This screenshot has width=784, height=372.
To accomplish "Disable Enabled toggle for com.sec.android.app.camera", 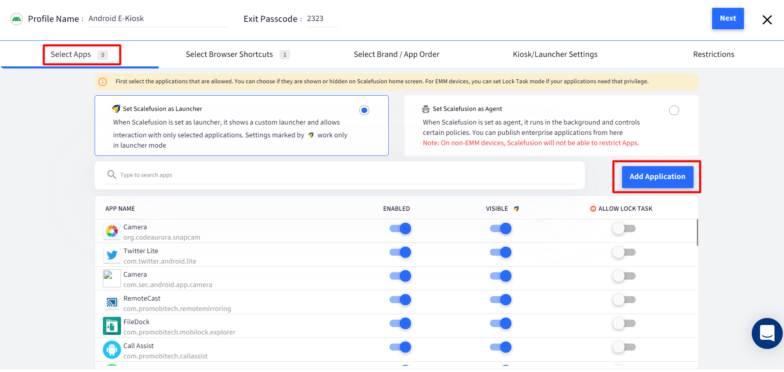I will 400,276.
